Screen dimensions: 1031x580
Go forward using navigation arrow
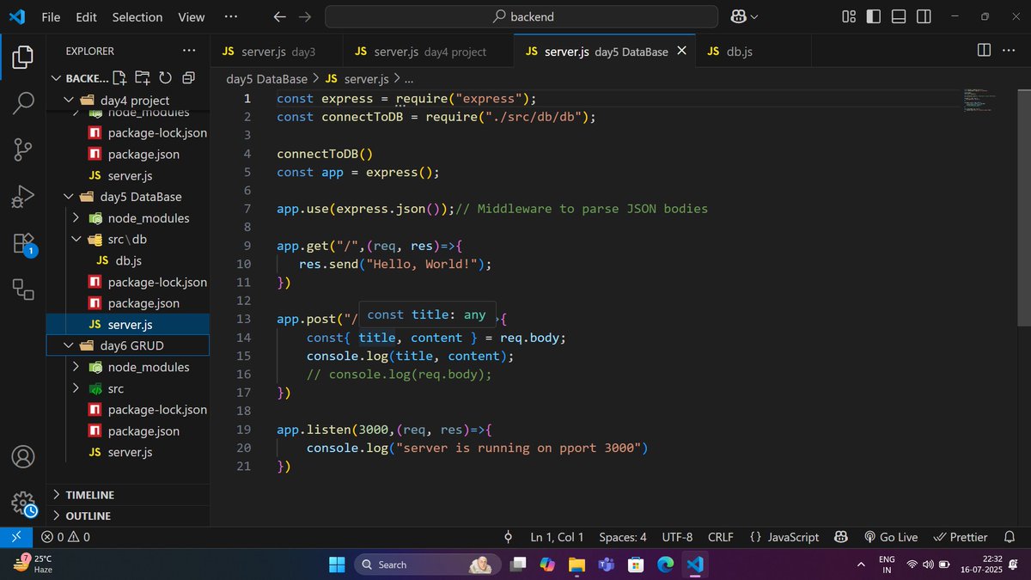click(x=305, y=16)
